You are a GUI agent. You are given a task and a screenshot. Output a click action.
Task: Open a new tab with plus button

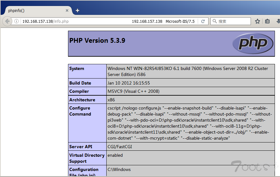pyautogui.click(x=77, y=10)
